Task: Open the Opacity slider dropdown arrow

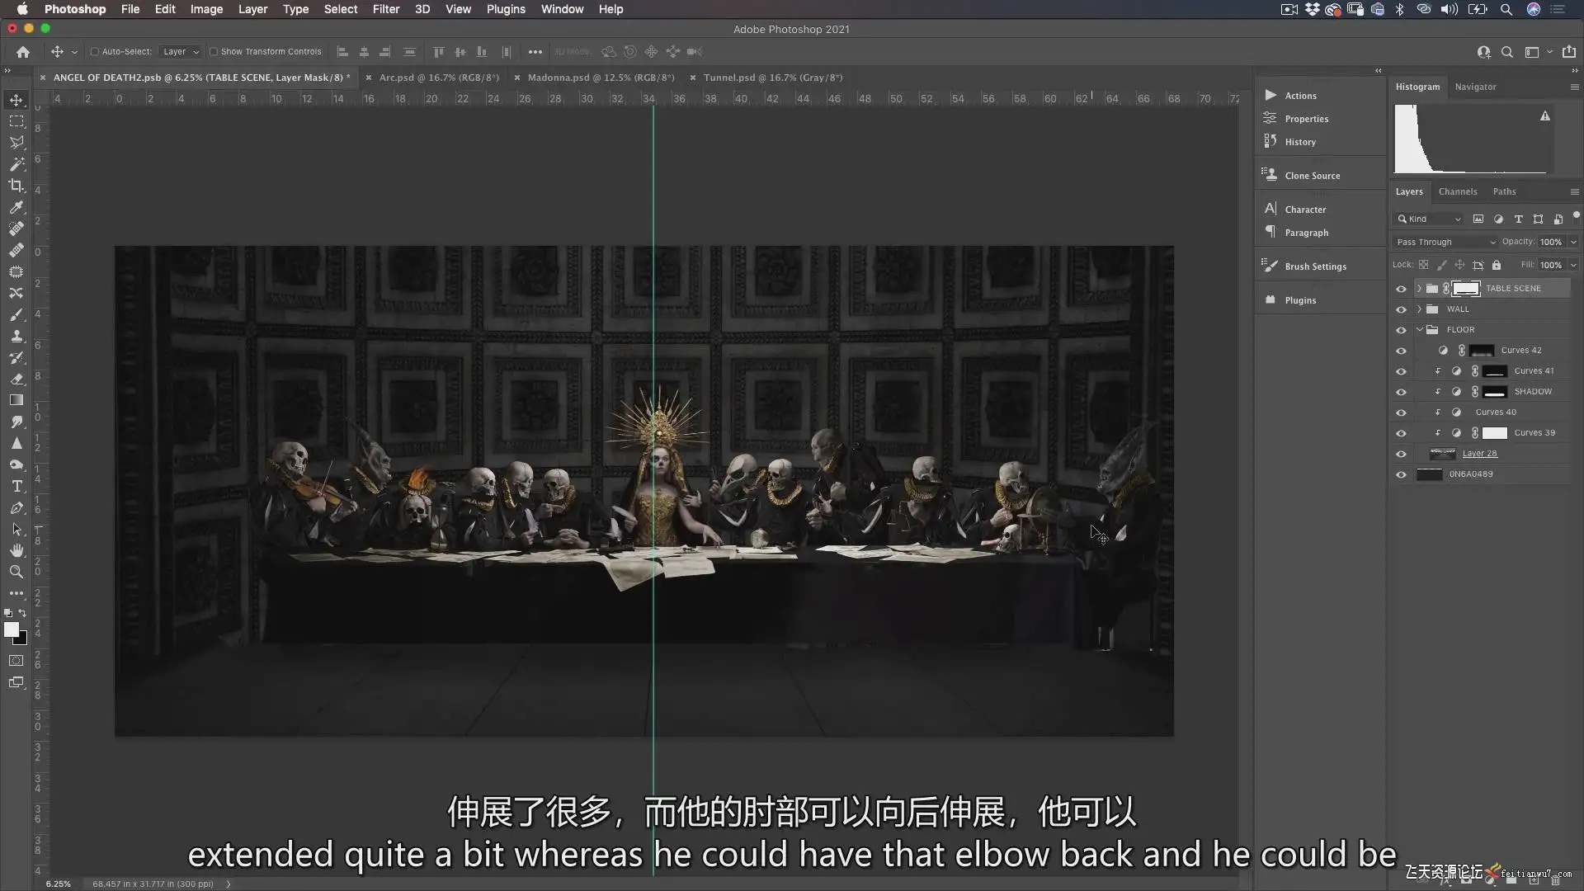Action: click(x=1573, y=242)
